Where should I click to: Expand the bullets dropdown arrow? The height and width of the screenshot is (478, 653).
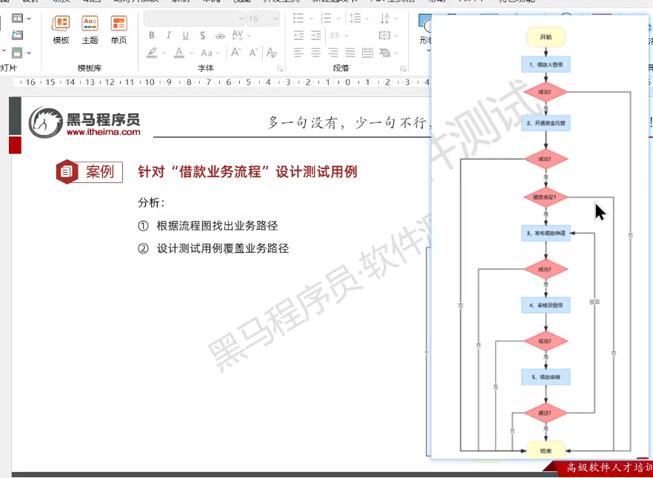[311, 19]
